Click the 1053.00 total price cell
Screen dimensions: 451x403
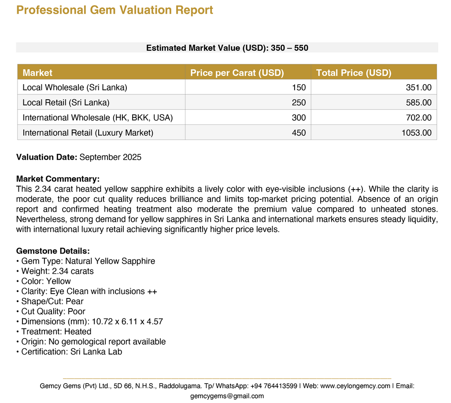coord(416,133)
